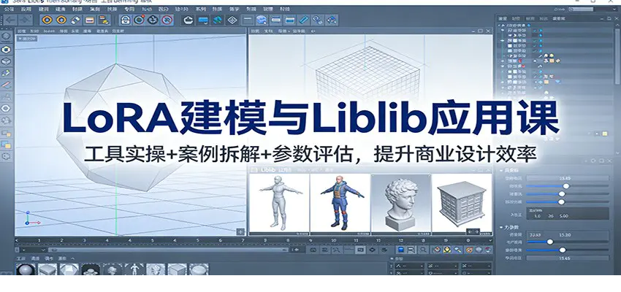
Task: Click the circle icon with red dot
Action: pyautogui.click(x=139, y=20)
